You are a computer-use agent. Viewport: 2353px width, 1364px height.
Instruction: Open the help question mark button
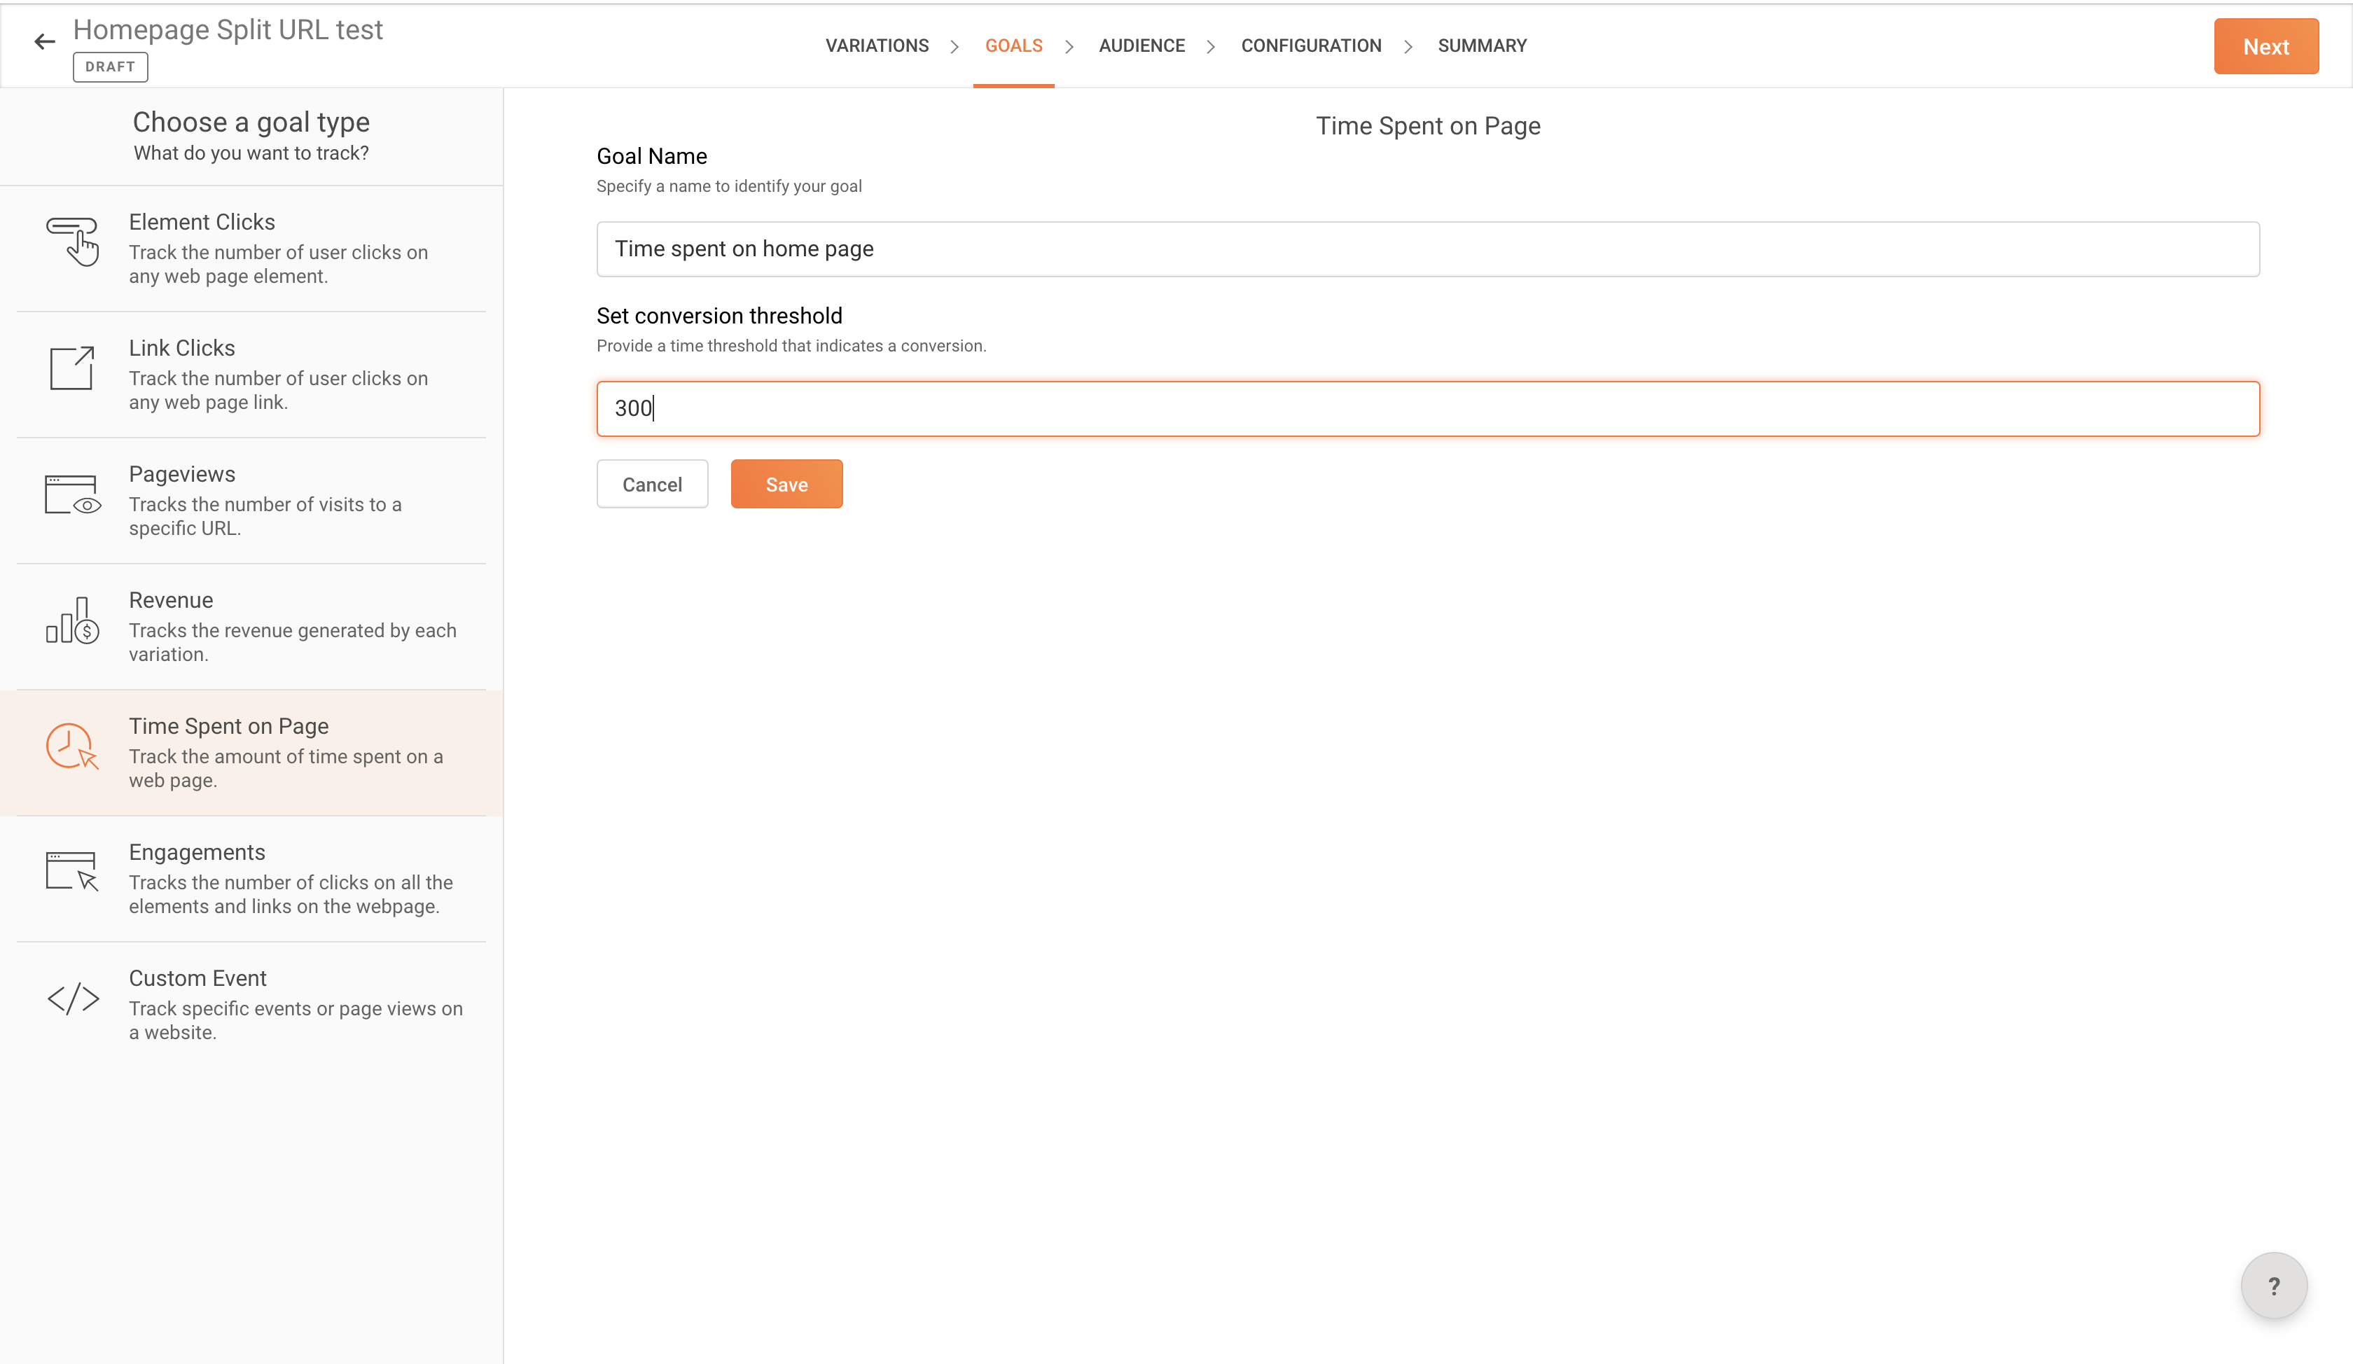[2272, 1286]
